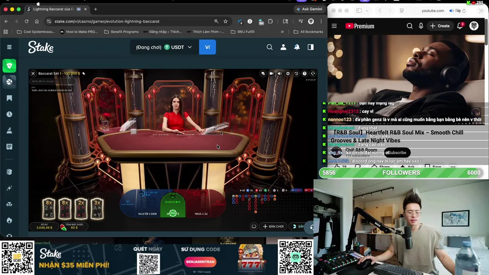Go to Chrome home page
The width and height of the screenshot is (489, 275).
[x=37, y=21]
